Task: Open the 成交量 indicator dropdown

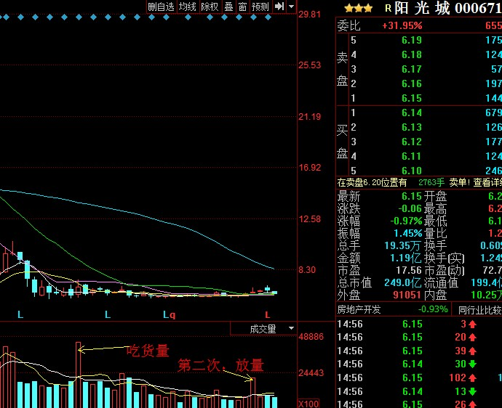Action: (x=291, y=328)
